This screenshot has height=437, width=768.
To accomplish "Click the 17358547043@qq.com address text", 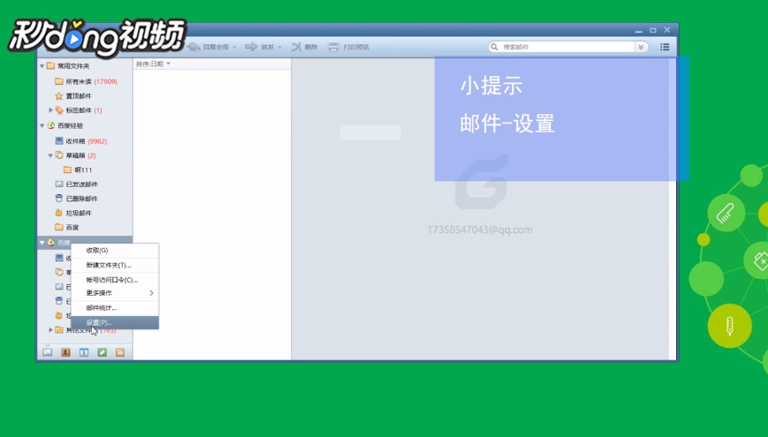I will point(479,230).
